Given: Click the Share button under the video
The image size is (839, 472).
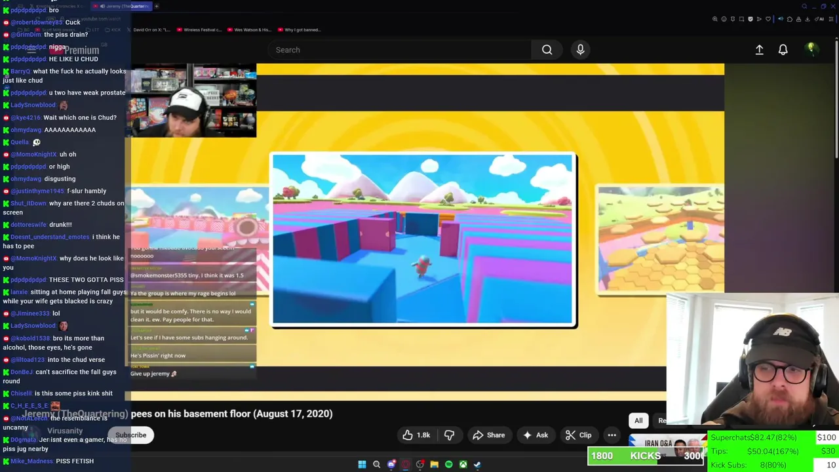Looking at the screenshot, I should click(488, 435).
